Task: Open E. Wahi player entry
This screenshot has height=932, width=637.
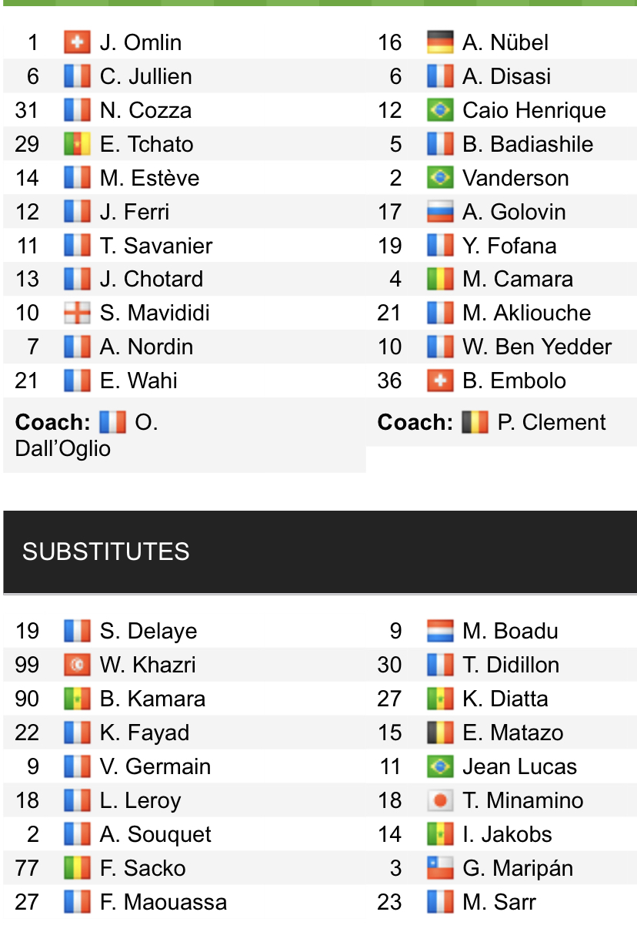Action: pos(138,381)
